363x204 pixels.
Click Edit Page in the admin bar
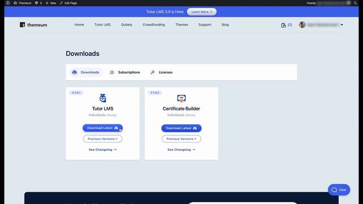point(68,3)
